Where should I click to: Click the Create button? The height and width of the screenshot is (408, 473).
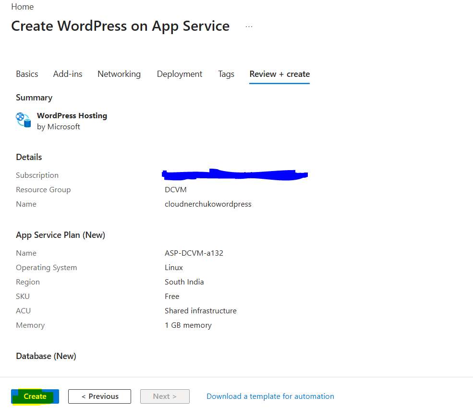pos(35,396)
